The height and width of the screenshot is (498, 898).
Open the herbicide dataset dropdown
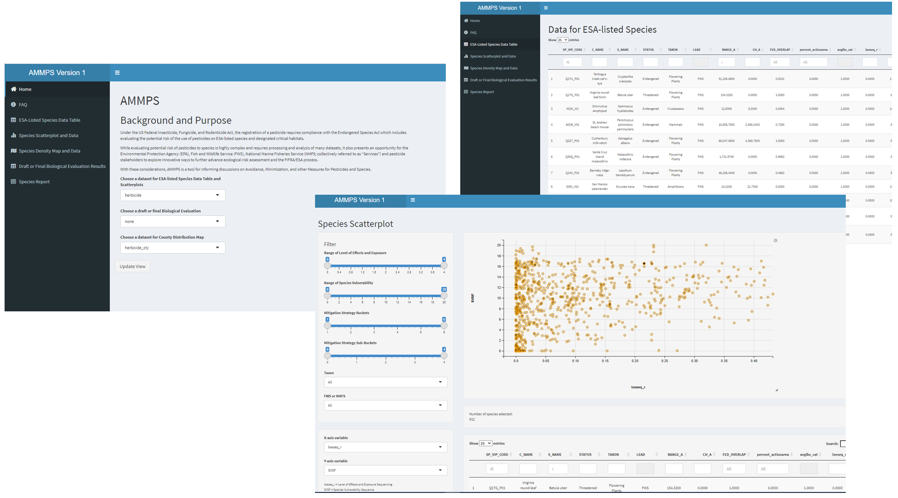tap(172, 195)
